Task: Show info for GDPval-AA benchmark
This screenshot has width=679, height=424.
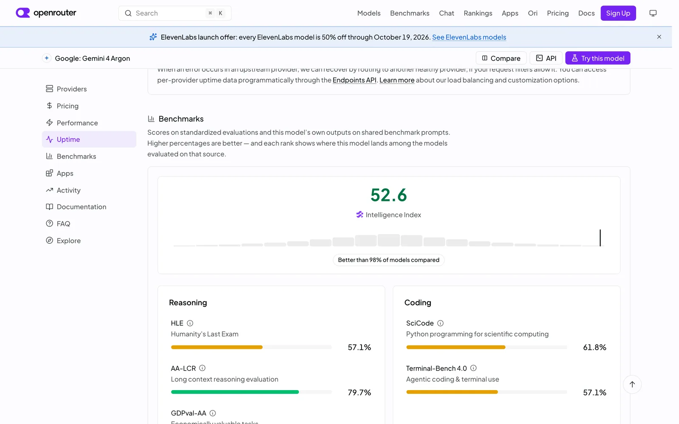Action: pyautogui.click(x=213, y=413)
